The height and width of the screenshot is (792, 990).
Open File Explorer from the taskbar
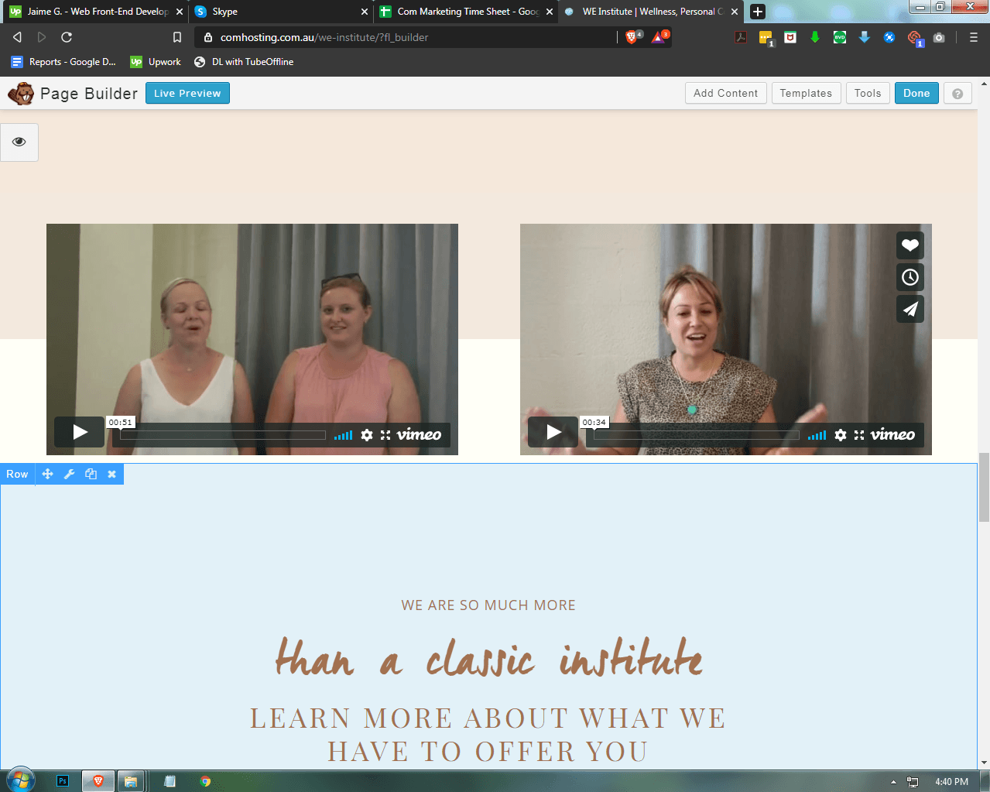click(131, 781)
